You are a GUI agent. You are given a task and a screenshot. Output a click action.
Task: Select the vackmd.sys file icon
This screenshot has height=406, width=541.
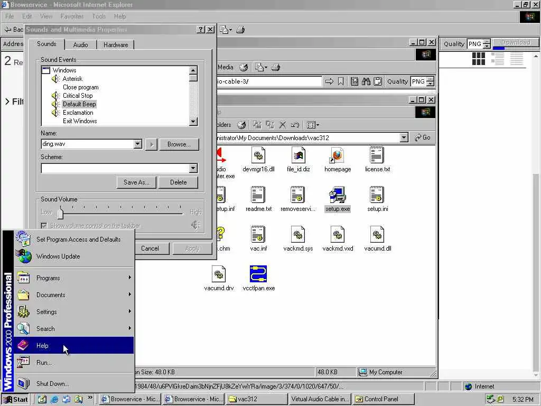[298, 234]
